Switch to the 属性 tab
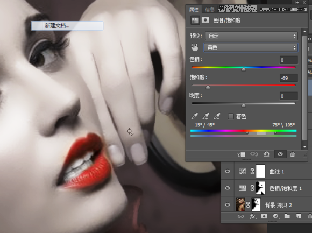The height and width of the screenshot is (233, 312). point(194,9)
